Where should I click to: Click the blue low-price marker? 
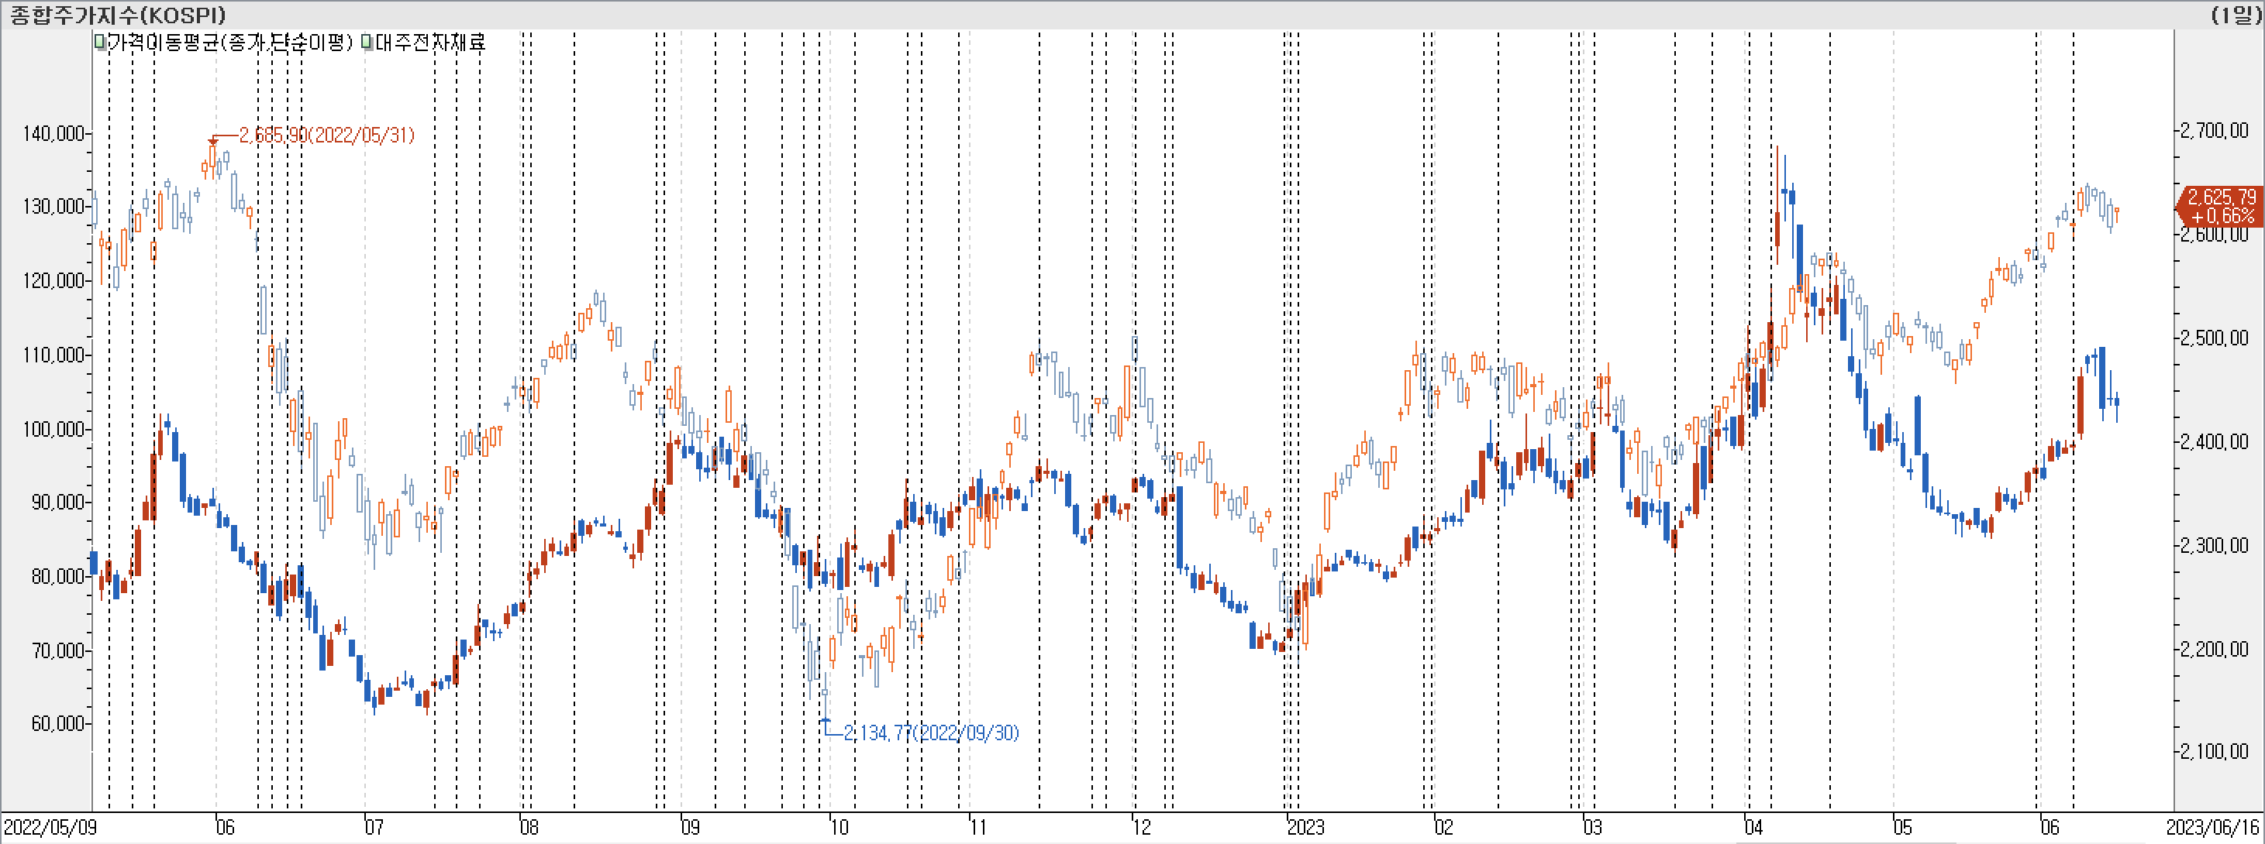tap(825, 721)
